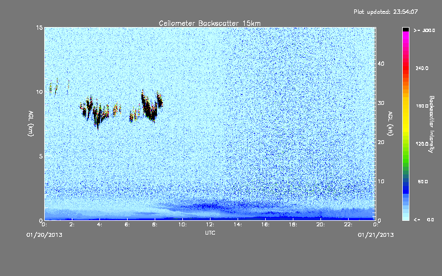Click the '<= 0.0' colorbar minimum label

(x=424, y=220)
